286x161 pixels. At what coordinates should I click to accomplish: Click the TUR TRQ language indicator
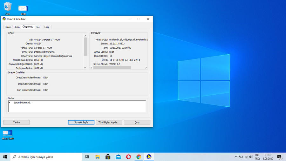(257, 157)
